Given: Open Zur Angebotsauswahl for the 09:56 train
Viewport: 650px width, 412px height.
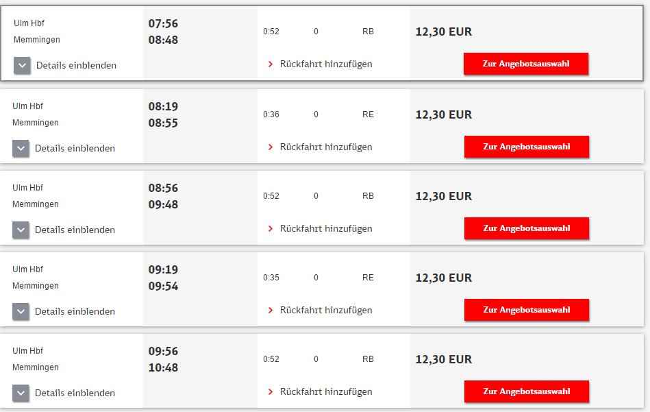Looking at the screenshot, I should tap(527, 391).
